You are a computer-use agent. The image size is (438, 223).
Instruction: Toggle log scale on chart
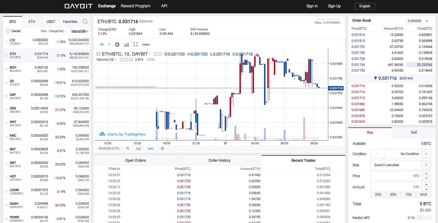138,149
